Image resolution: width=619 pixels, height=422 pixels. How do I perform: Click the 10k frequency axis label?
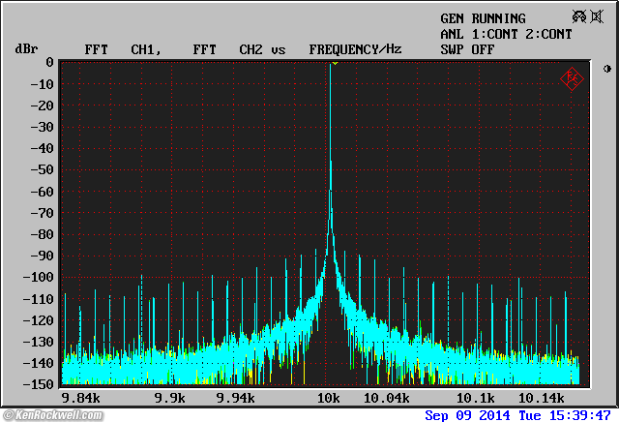328,398
